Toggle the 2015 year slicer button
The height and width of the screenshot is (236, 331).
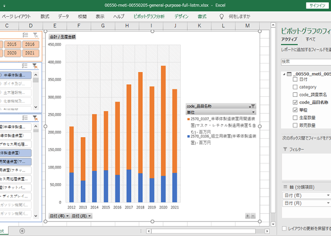coord(12,44)
